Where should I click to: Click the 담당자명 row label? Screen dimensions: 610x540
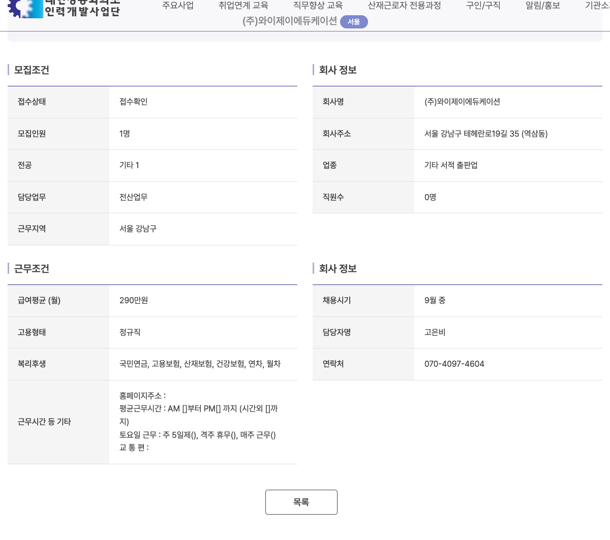[337, 332]
